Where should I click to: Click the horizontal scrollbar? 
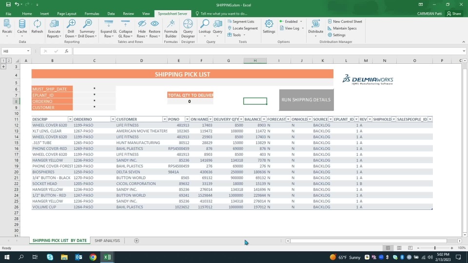[x=369, y=241]
